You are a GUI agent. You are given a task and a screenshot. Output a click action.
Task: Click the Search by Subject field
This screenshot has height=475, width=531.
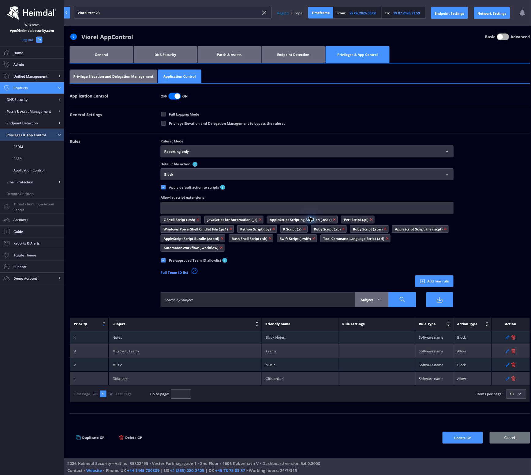coord(258,300)
